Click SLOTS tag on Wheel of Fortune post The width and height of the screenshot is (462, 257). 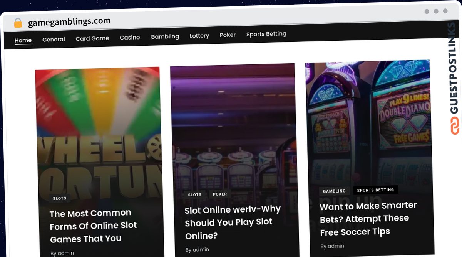[60, 198]
